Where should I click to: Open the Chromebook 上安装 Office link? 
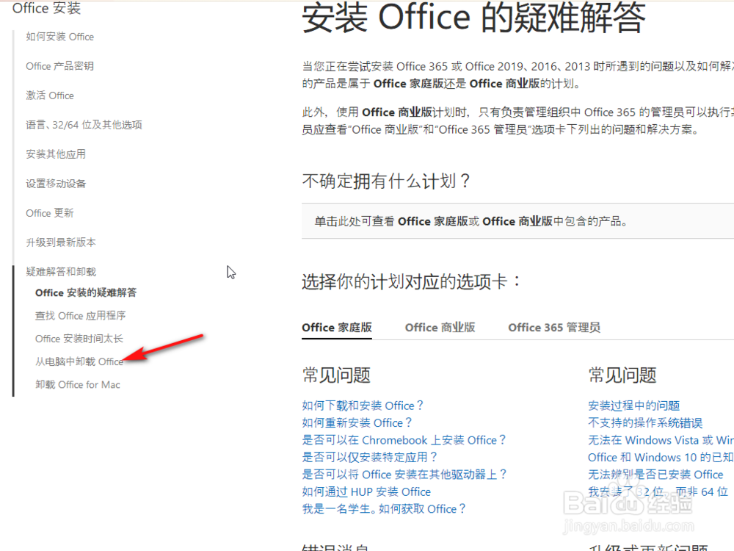coord(404,440)
